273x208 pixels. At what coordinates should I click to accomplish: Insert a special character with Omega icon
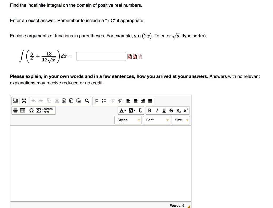[x=31, y=110]
